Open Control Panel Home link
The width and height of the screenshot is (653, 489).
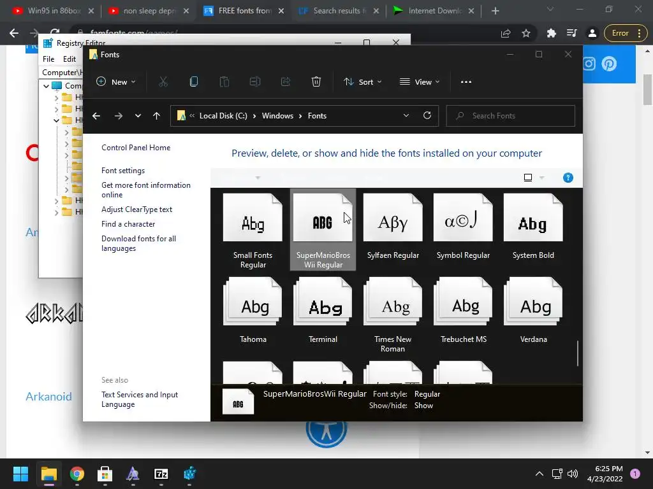click(136, 148)
